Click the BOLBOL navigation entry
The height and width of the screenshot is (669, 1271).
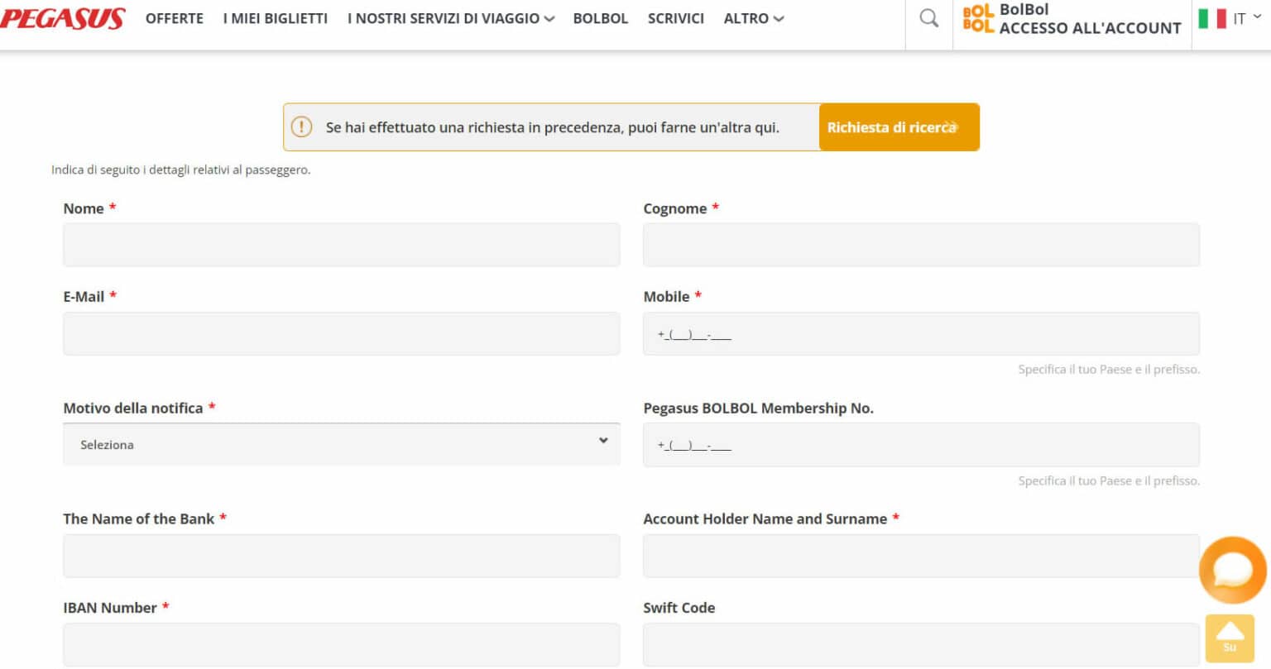(601, 18)
